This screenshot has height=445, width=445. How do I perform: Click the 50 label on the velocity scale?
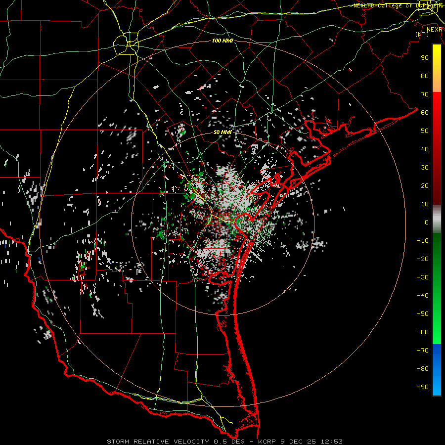point(425,131)
